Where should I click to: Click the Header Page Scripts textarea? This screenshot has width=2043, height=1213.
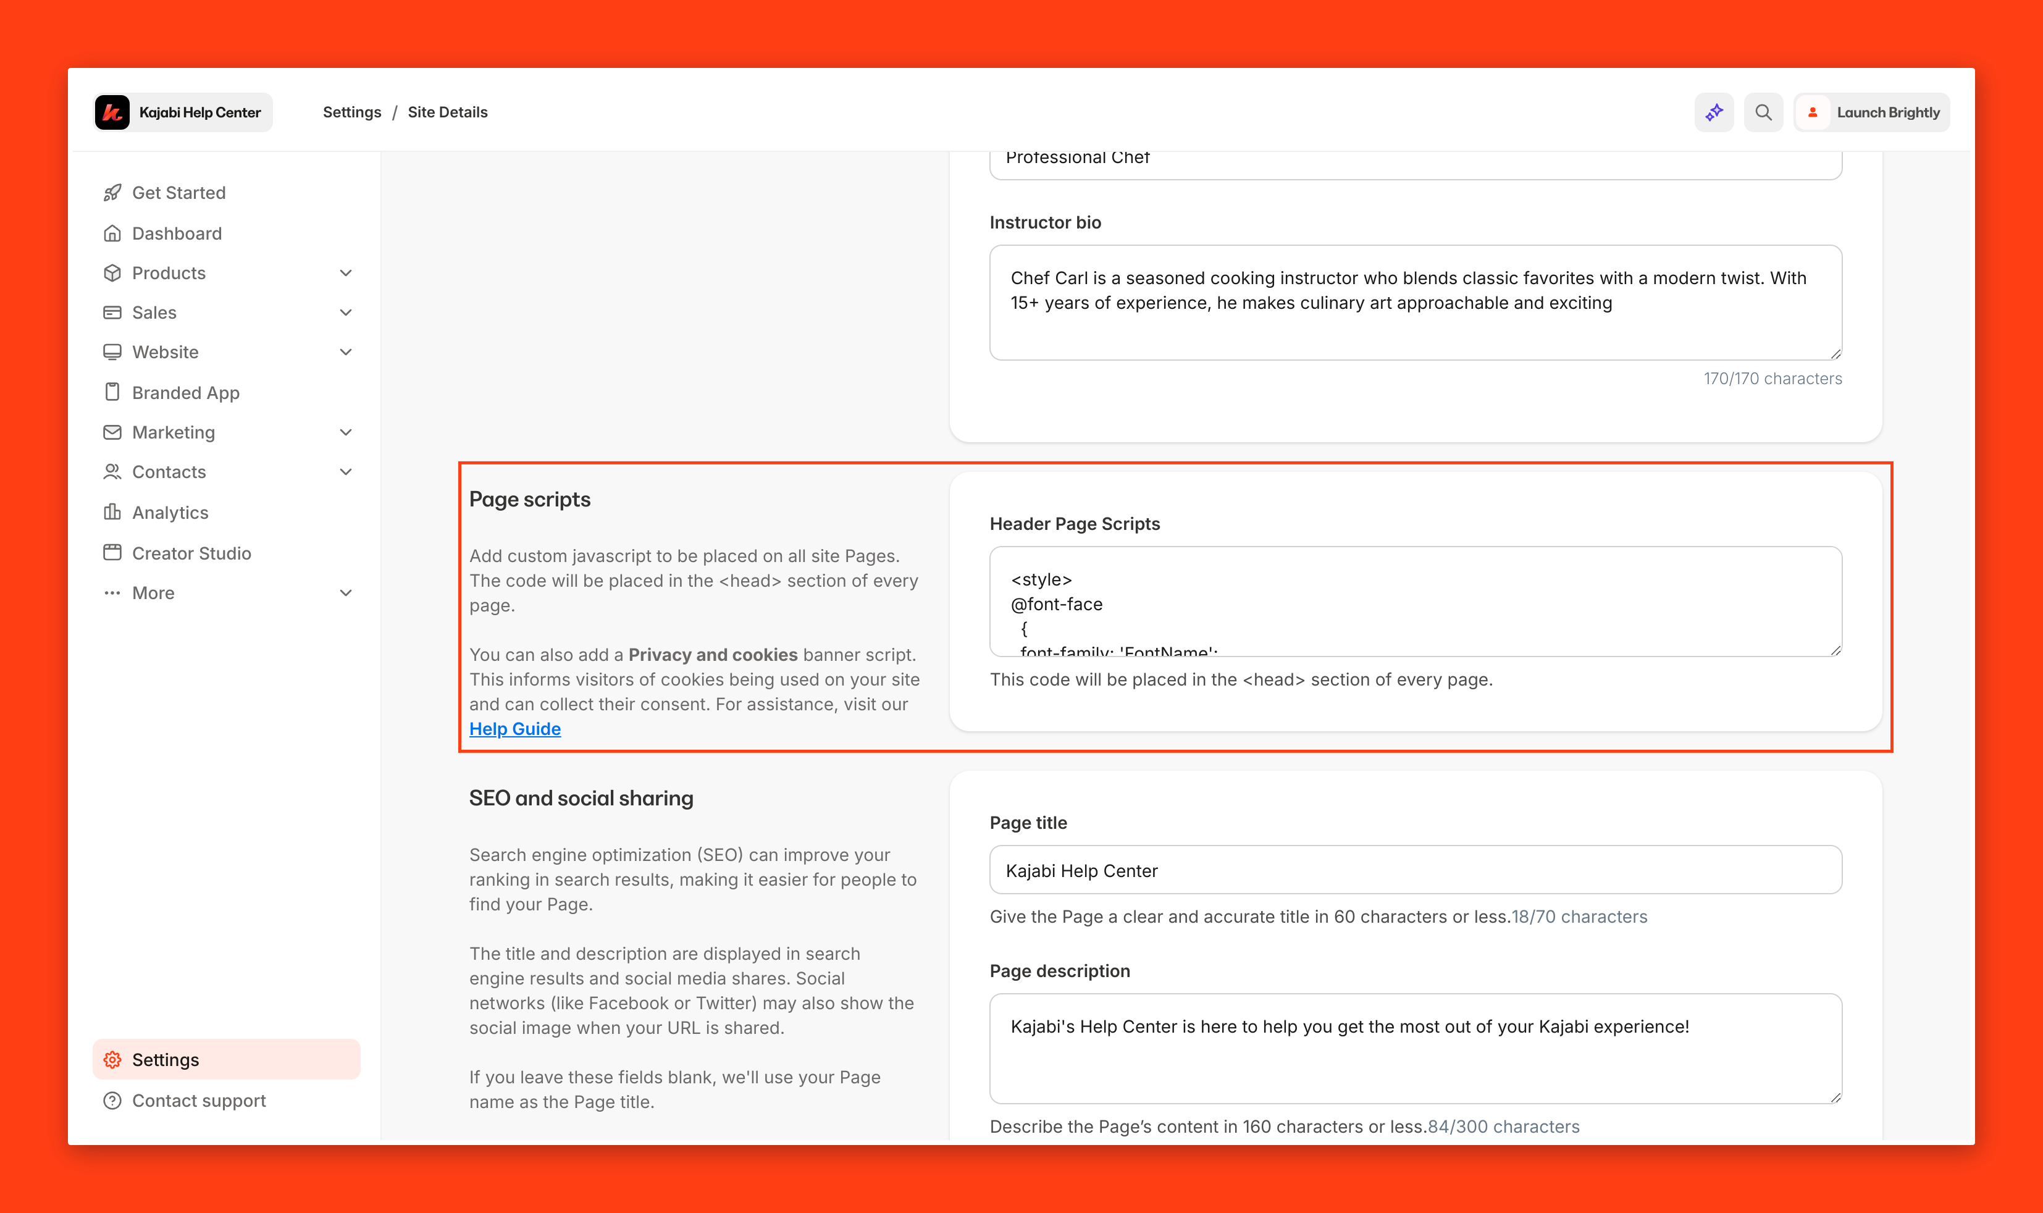click(x=1414, y=601)
